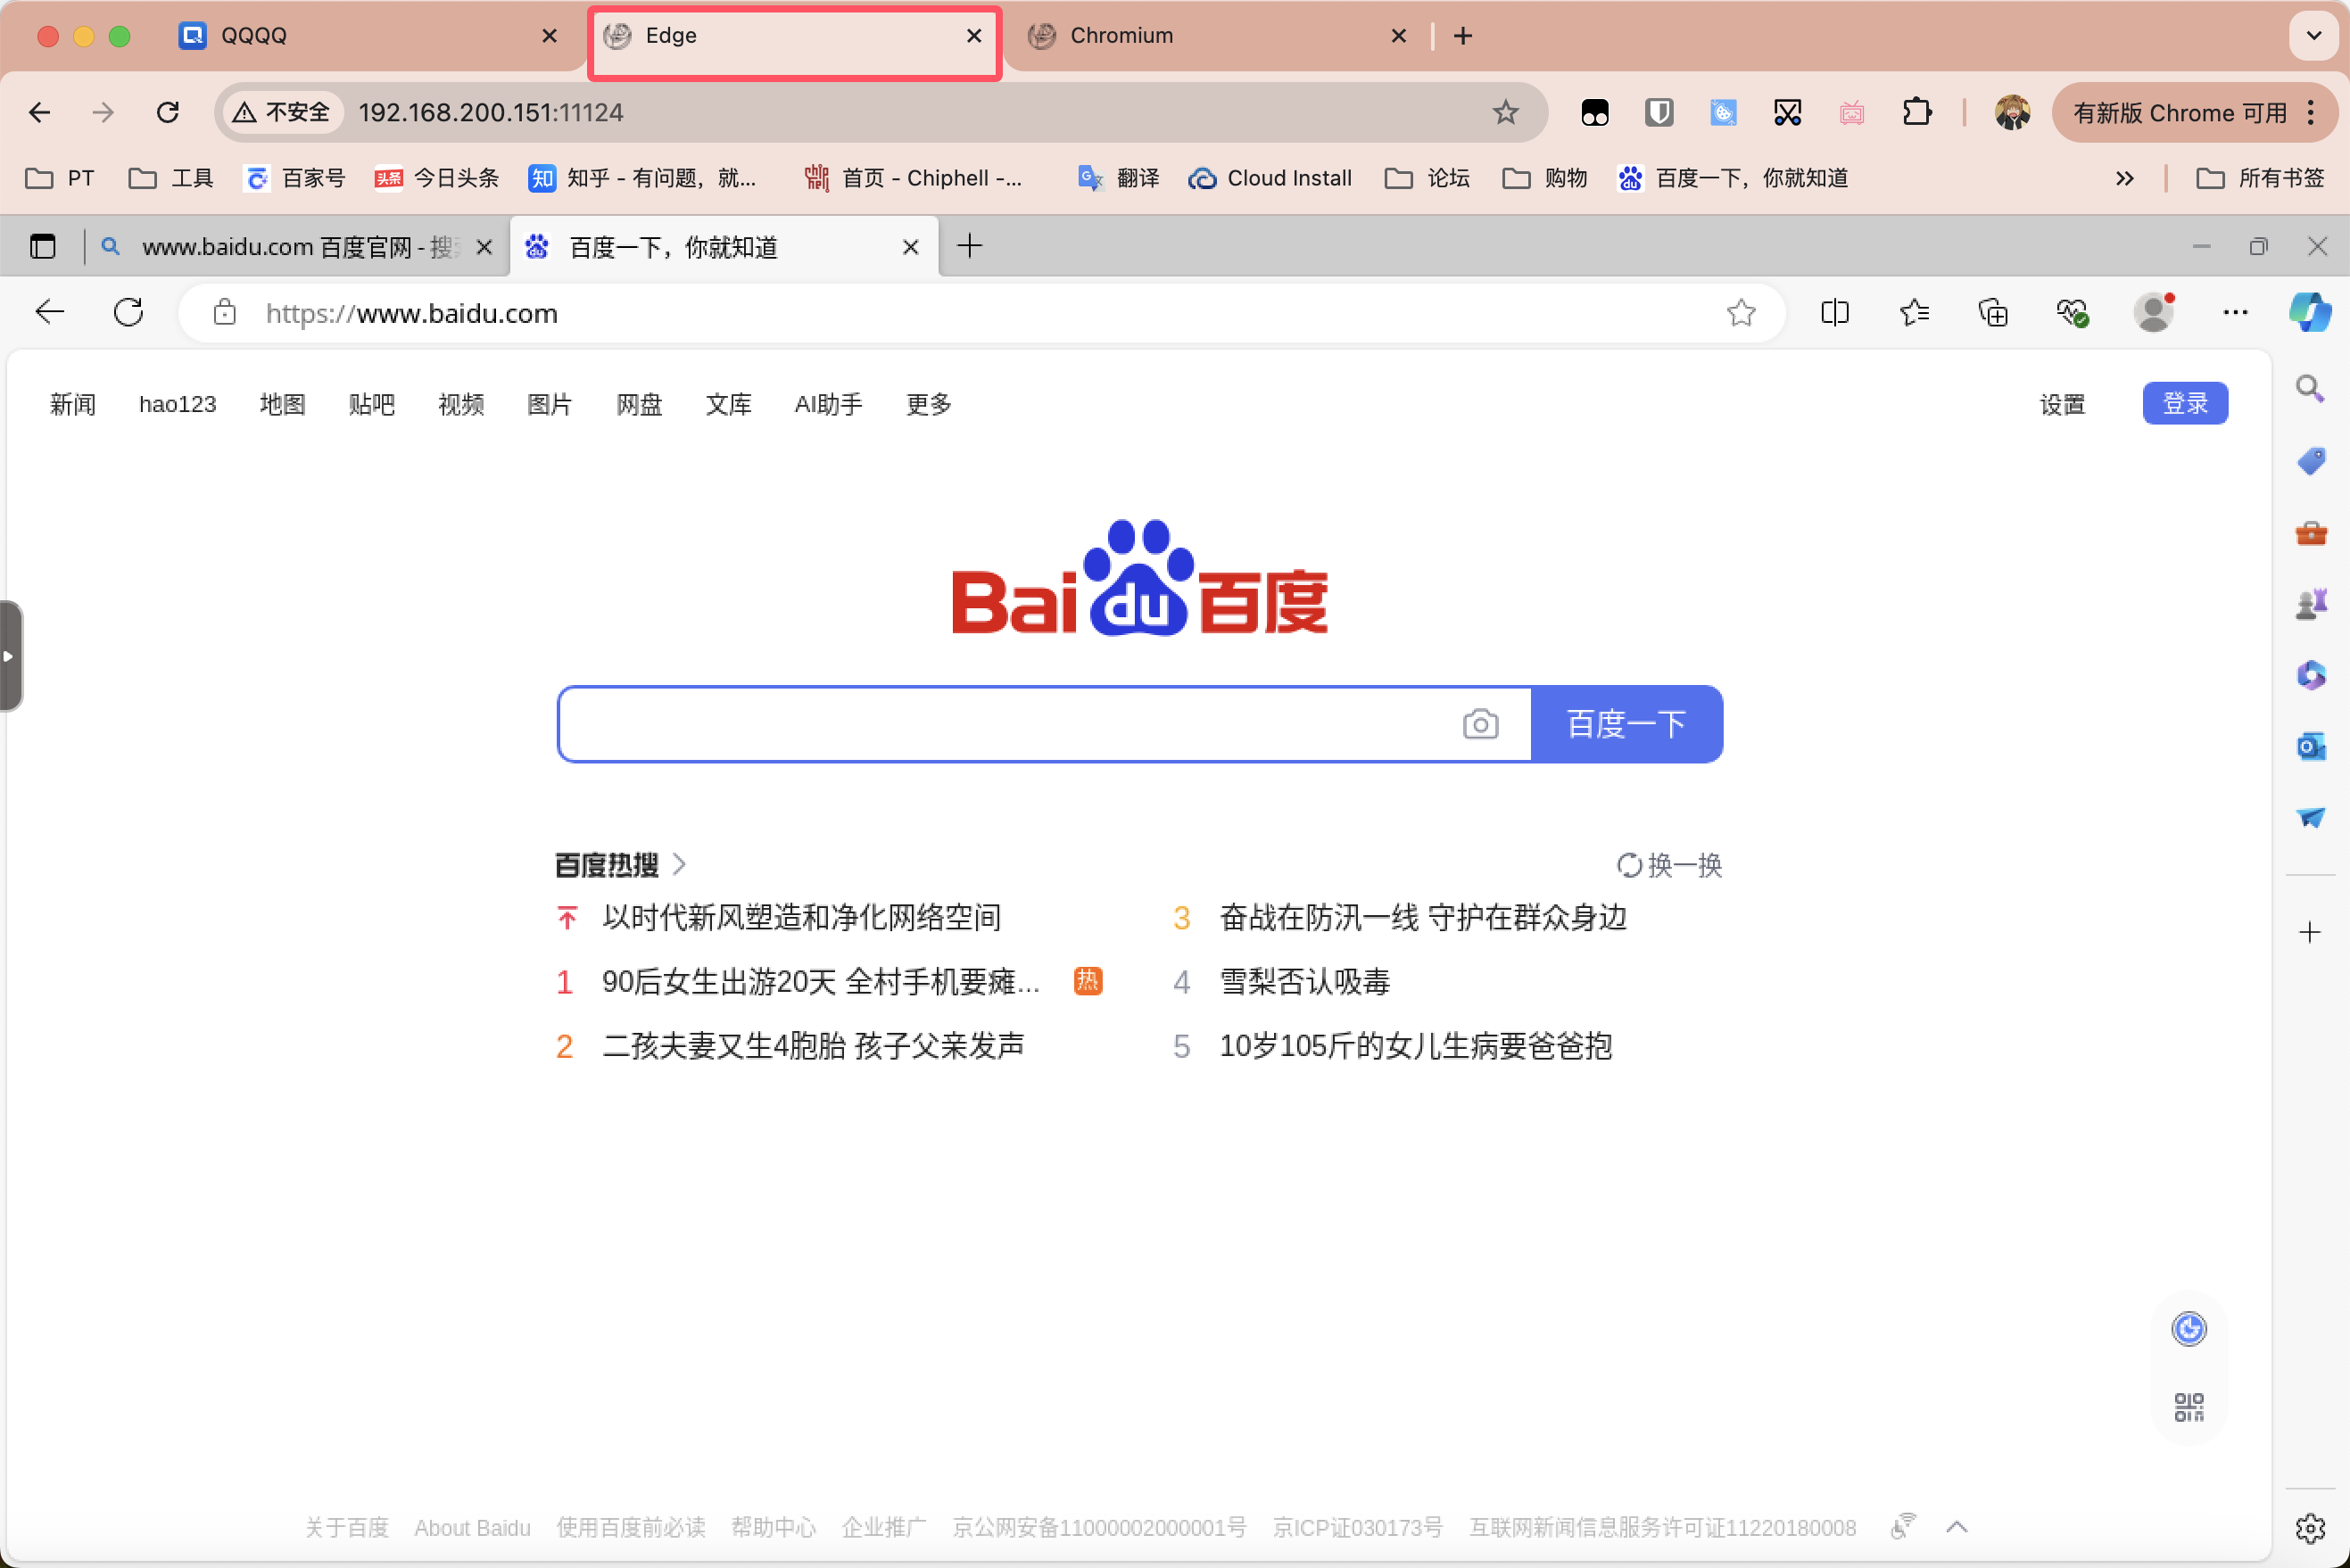Viewport: 2350px width, 1568px height.
Task: Open Chrome profile avatar
Action: point(2012,112)
